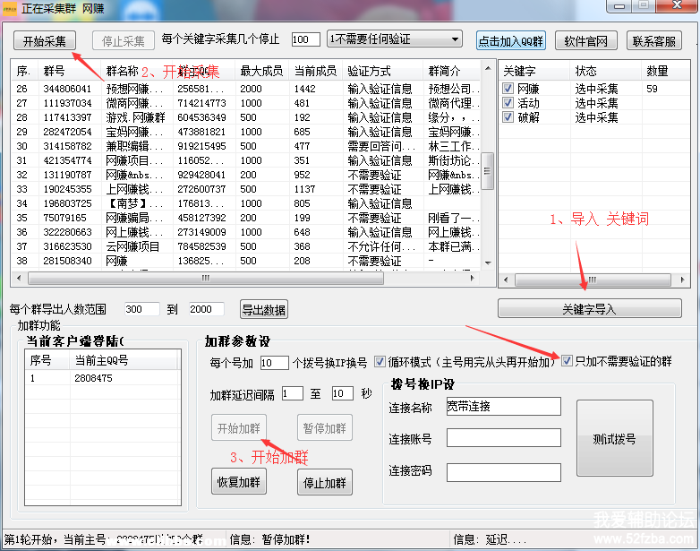700x551 pixels.
Task: Sort by 验证方式 column header
Action: (382, 71)
